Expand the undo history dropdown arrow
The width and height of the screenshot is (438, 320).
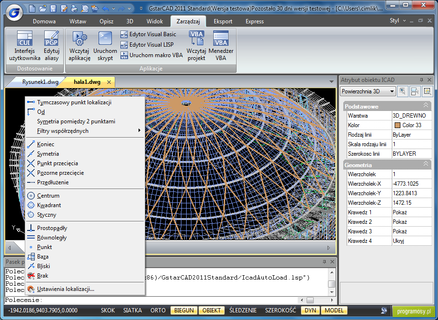coord(113,9)
